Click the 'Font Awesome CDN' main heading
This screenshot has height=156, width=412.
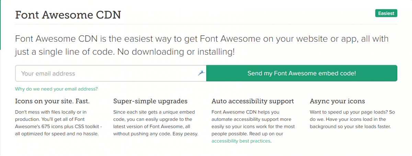tap(68, 15)
